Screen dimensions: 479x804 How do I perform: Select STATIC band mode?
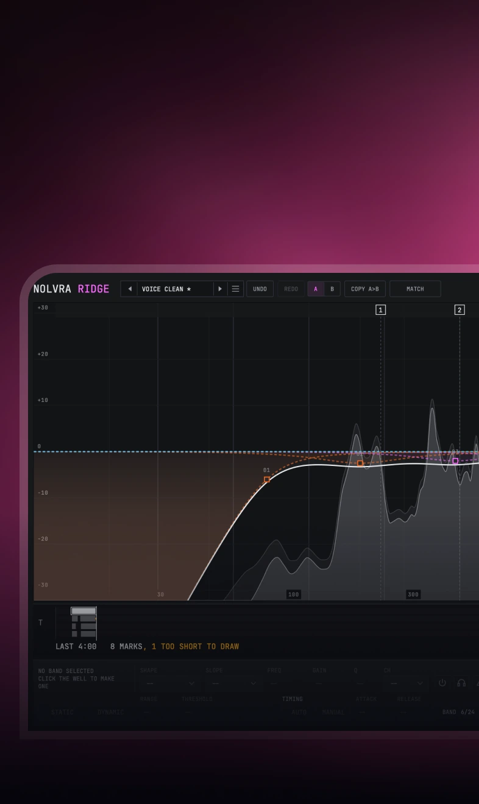pyautogui.click(x=62, y=712)
